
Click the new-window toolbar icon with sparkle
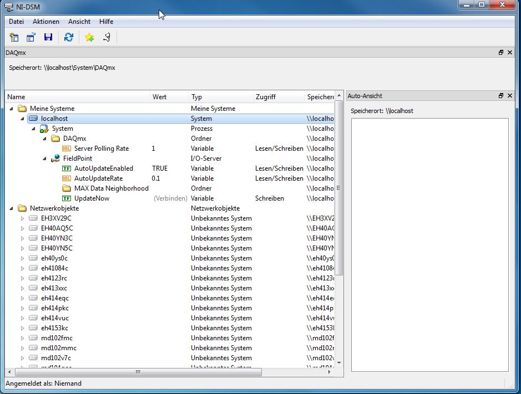[x=14, y=37]
